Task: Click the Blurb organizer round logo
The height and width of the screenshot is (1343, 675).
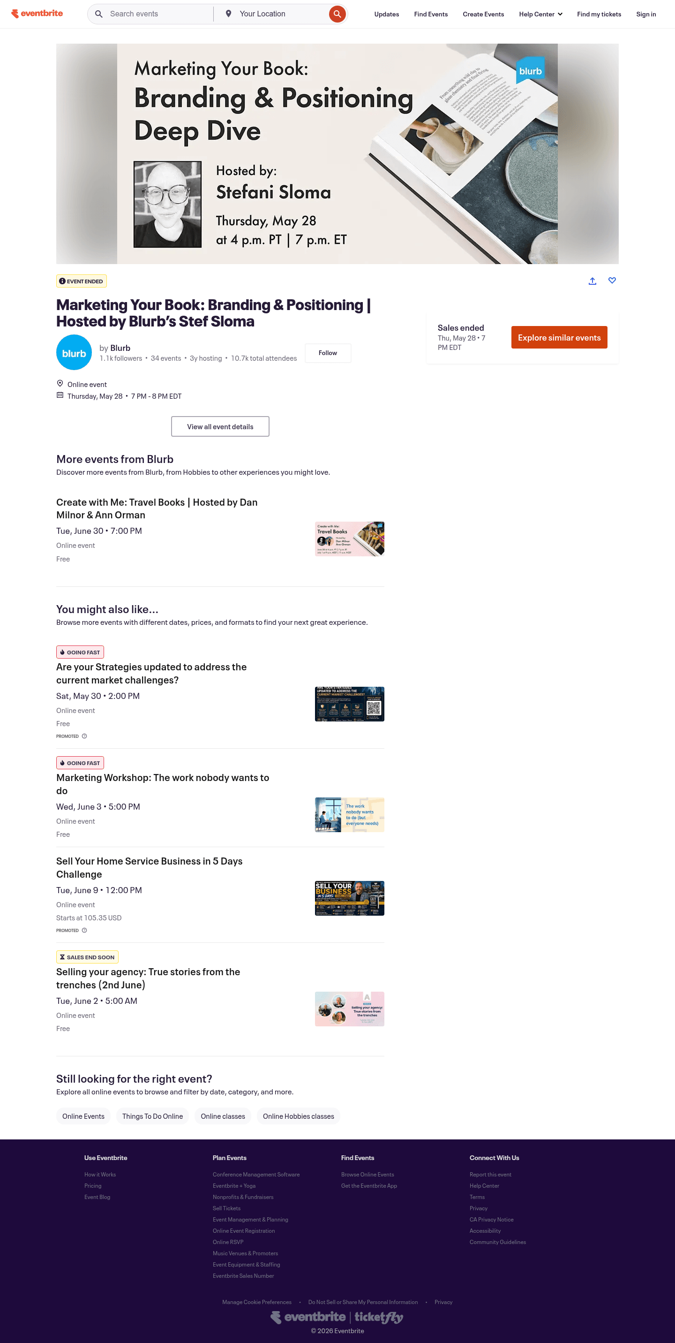Action: tap(74, 352)
